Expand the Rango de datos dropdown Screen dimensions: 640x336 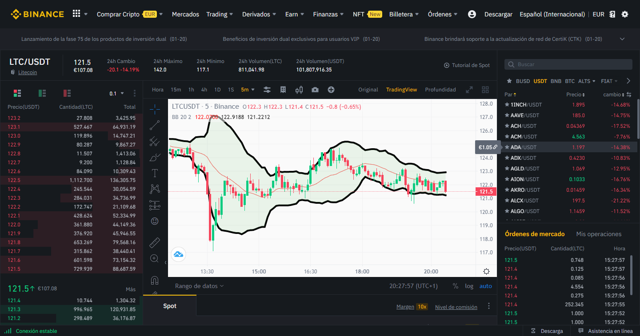tap(200, 286)
